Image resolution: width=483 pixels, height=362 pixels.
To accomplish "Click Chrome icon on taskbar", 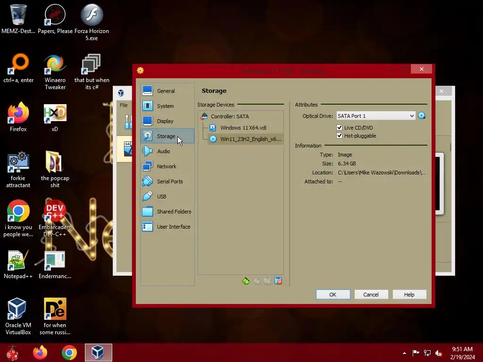I will [69, 353].
